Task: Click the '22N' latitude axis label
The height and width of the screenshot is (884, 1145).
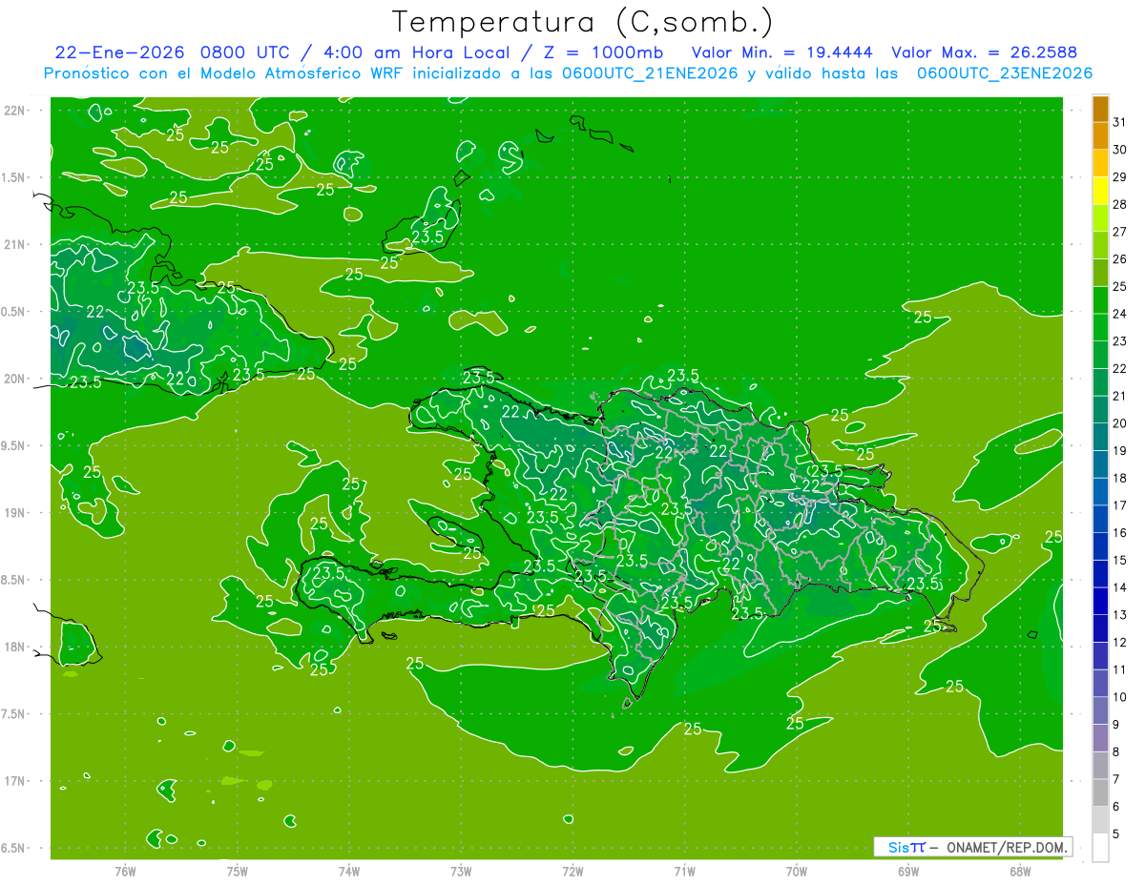Action: 16,111
